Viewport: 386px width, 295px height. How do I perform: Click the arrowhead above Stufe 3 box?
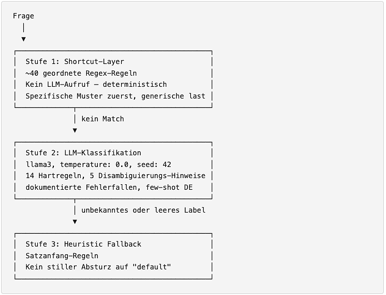point(75,222)
